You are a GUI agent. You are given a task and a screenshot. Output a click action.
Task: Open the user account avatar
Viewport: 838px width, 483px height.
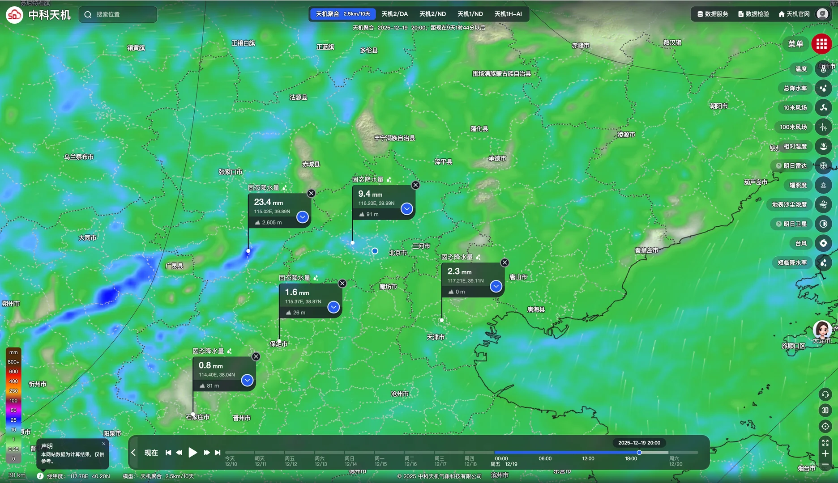coord(823,14)
